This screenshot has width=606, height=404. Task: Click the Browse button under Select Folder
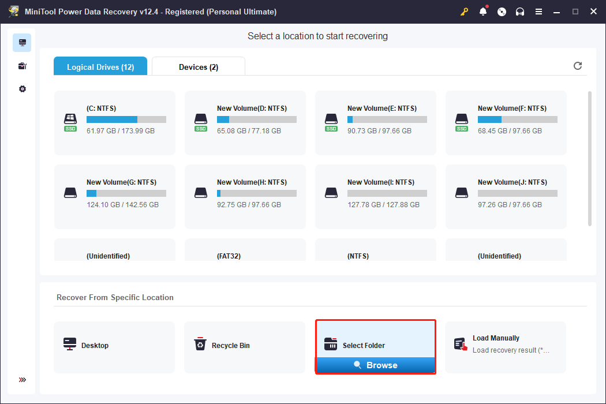click(x=375, y=365)
